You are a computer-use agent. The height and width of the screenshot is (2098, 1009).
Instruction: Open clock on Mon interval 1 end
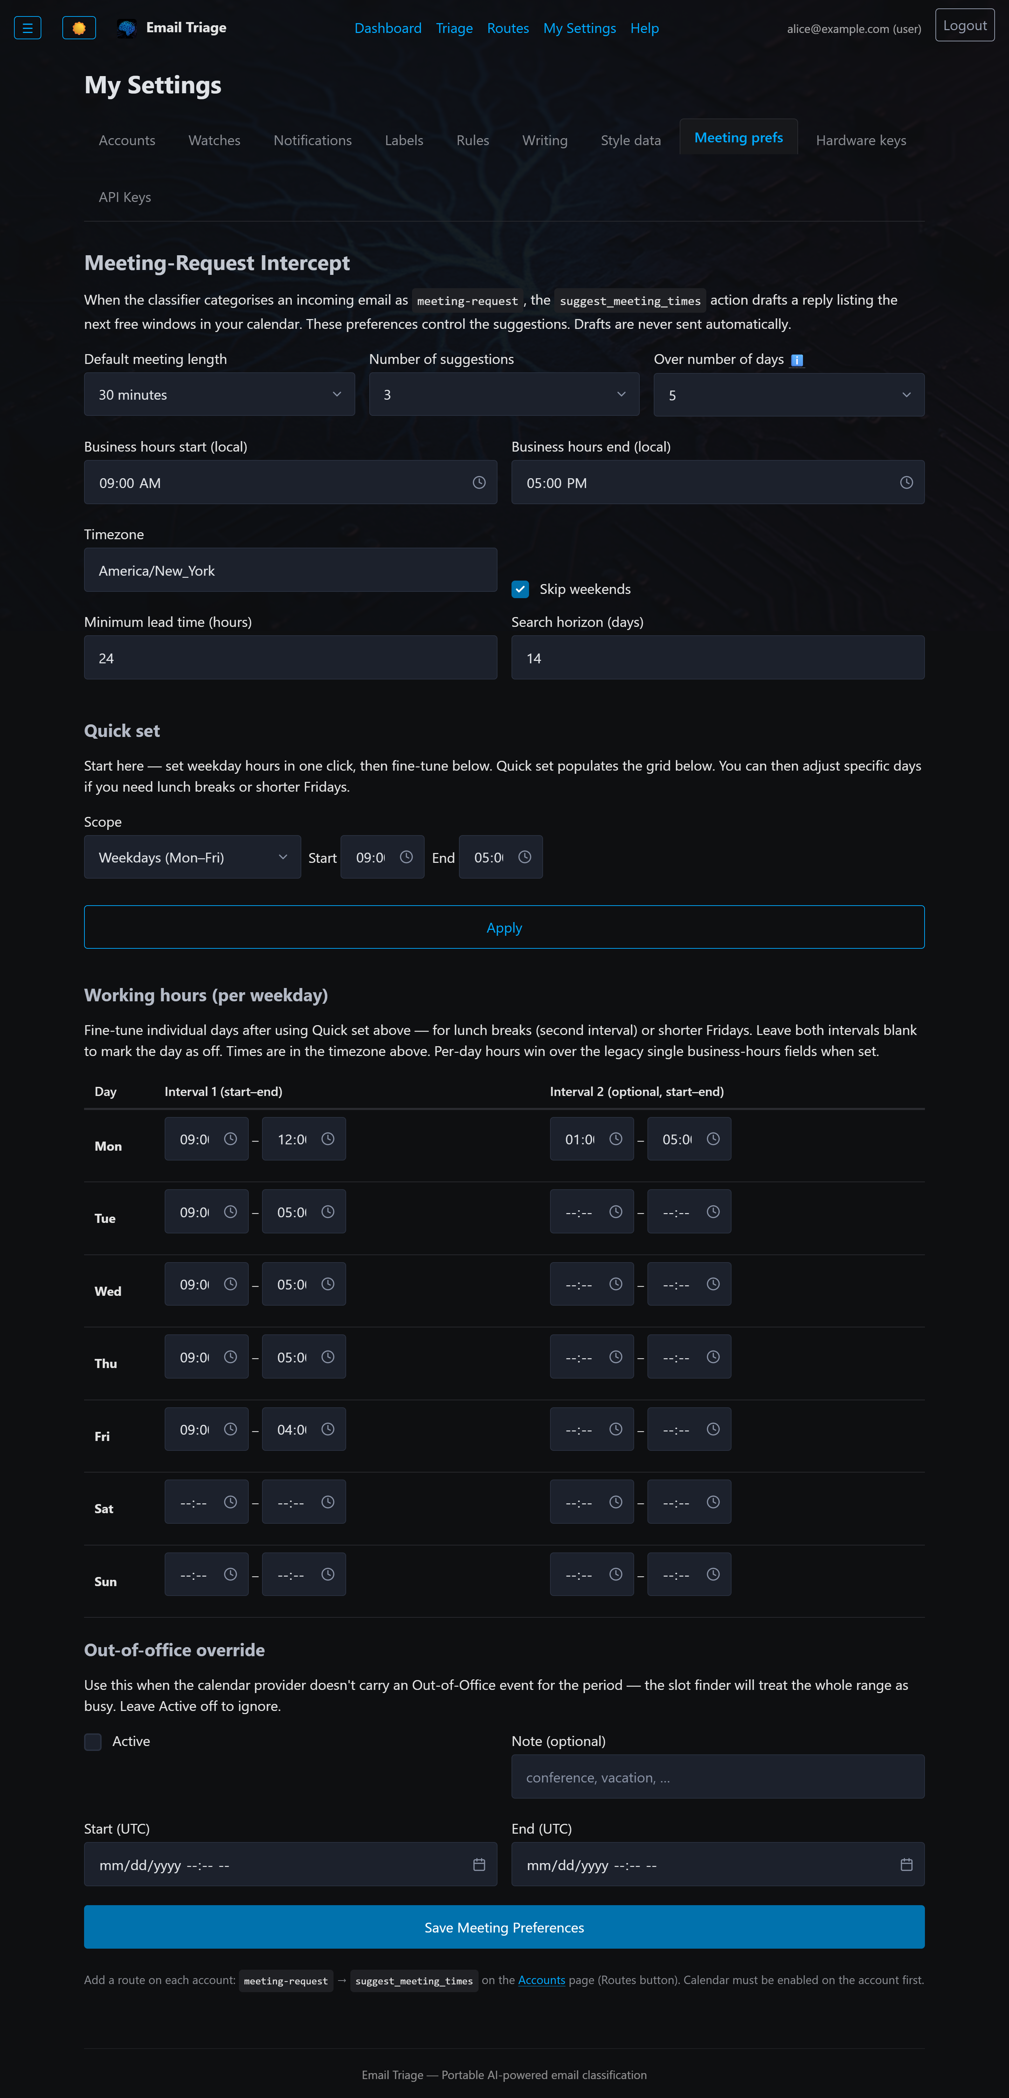(328, 1139)
